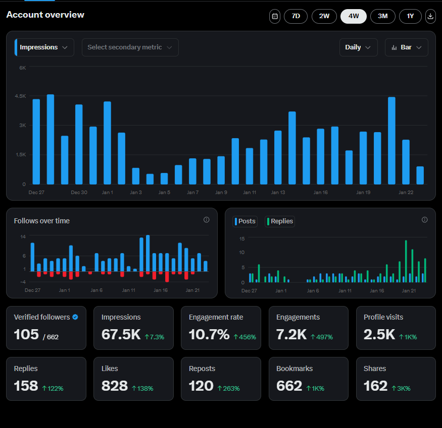Image resolution: width=442 pixels, height=428 pixels.
Task: Toggle the Posts series in the chart legend
Action: (x=244, y=221)
